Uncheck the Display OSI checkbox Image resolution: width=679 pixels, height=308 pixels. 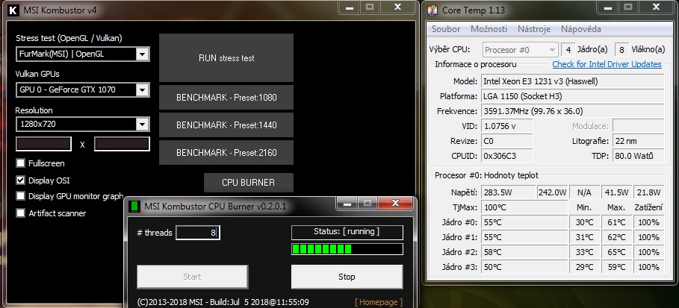coord(21,180)
